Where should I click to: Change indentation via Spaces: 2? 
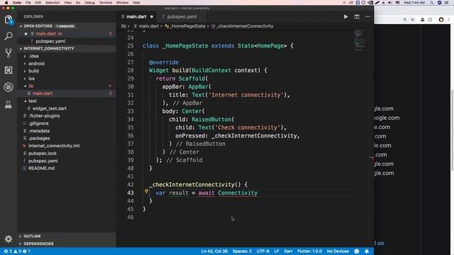click(x=242, y=251)
